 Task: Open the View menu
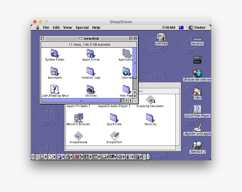[x=68, y=28]
